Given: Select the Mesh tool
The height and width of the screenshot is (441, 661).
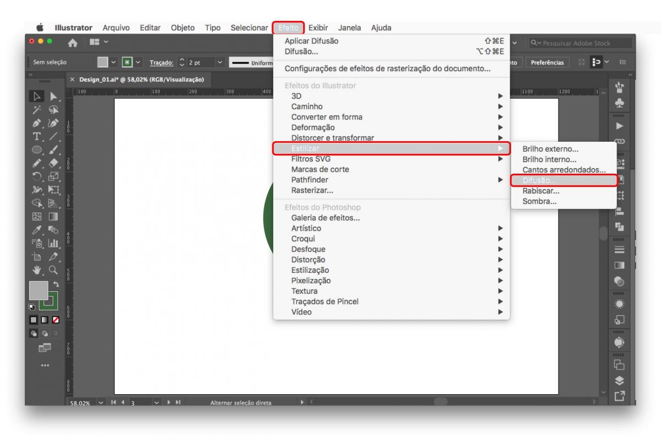Looking at the screenshot, I should [x=37, y=217].
